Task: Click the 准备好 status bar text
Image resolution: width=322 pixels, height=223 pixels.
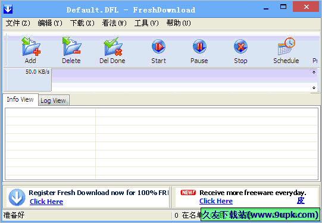Action: [14, 215]
